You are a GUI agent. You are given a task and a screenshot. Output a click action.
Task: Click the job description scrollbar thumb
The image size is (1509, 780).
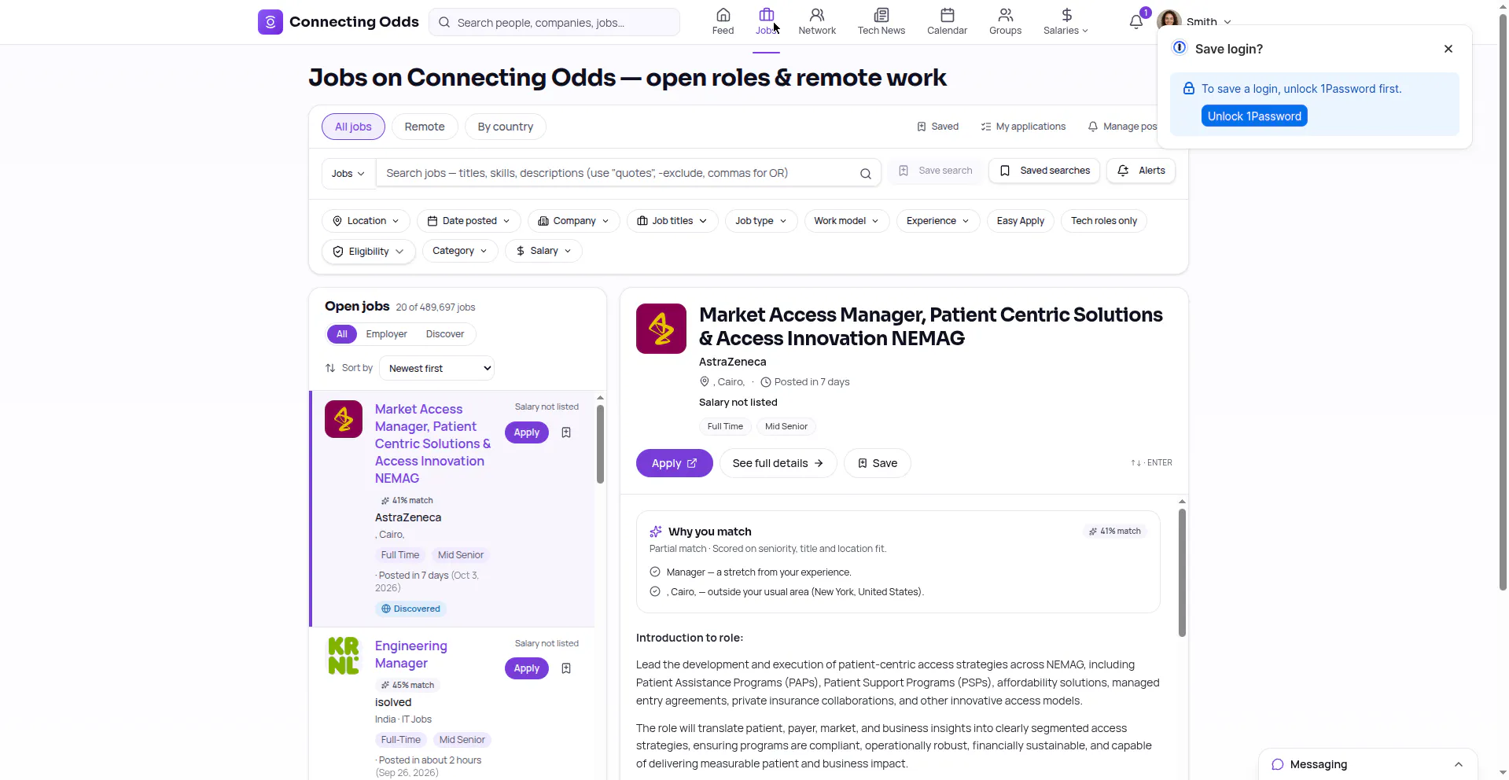[x=1182, y=572]
